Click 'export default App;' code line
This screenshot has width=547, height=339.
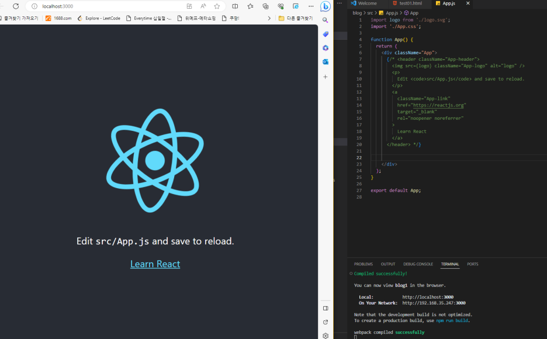pyautogui.click(x=396, y=191)
